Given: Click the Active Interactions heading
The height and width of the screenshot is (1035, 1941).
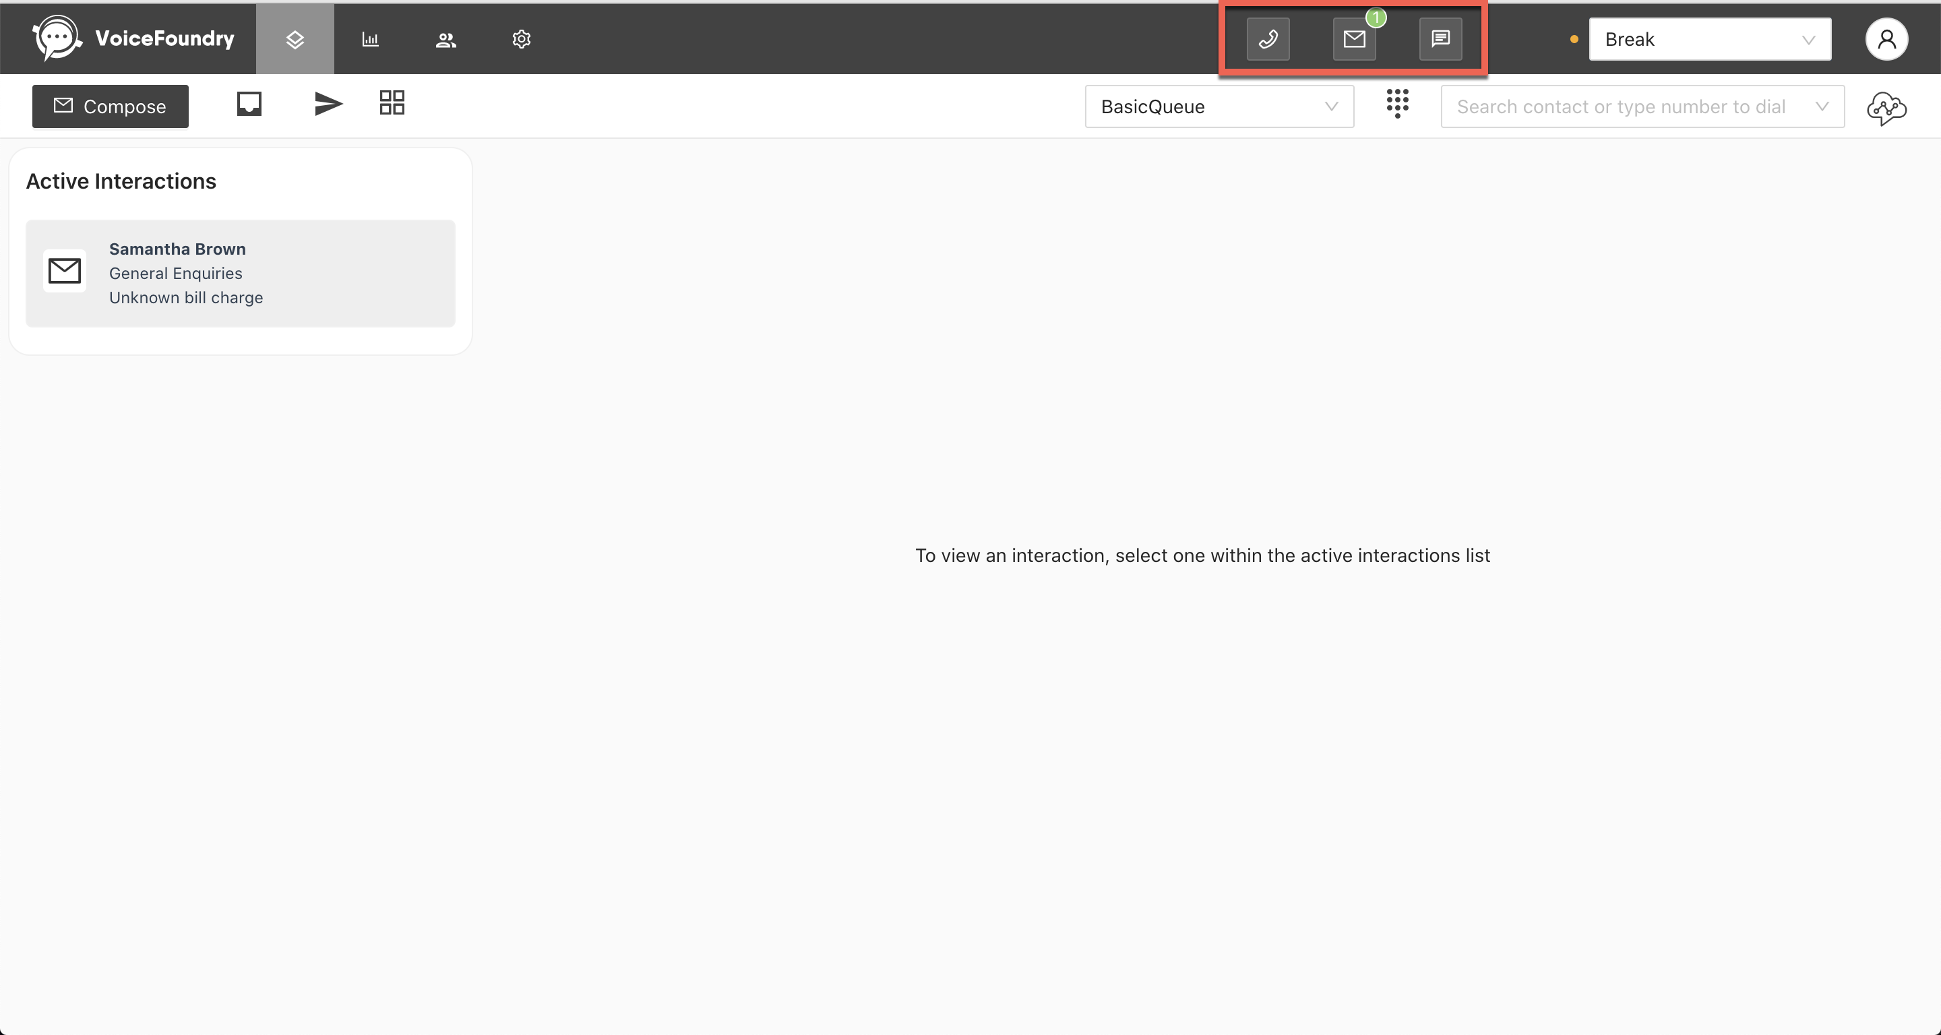Looking at the screenshot, I should point(121,181).
